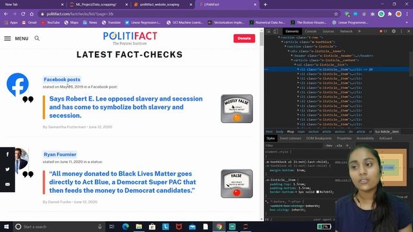Bookmark this page with the star icon
This screenshot has height=232, width=413.
[x=336, y=14]
